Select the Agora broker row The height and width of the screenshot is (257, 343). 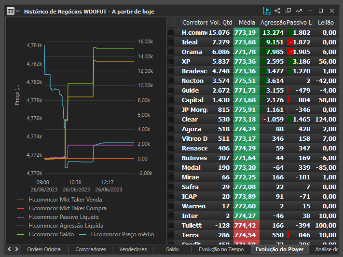point(253,129)
